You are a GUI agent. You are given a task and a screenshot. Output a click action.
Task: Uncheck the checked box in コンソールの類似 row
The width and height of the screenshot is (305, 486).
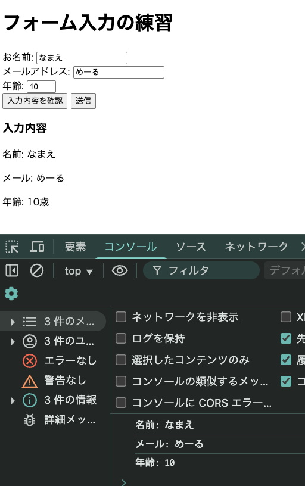pyautogui.click(x=286, y=381)
